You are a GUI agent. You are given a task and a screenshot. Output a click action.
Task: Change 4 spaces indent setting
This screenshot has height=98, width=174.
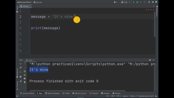125,96
